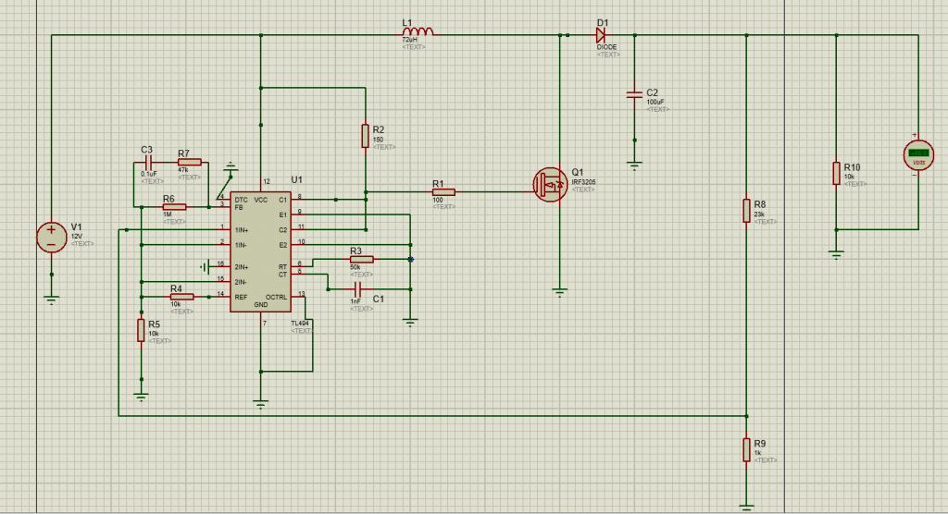The width and height of the screenshot is (948, 514).
Task: Click the wire junction at R3's right end
Action: point(410,259)
